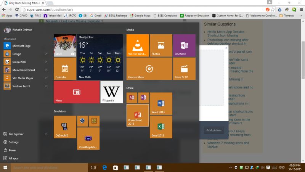
Task: Click the Chrome address bar
Action: coord(144,10)
